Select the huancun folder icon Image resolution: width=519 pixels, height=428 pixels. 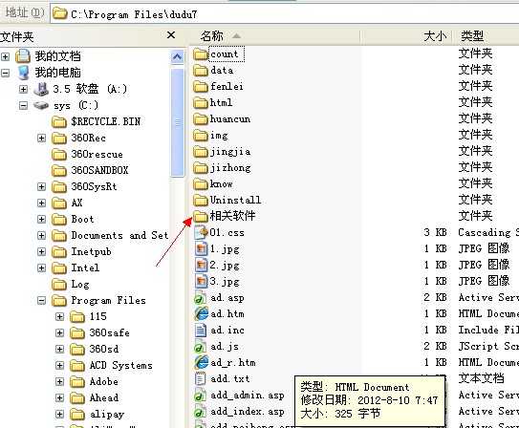point(201,118)
